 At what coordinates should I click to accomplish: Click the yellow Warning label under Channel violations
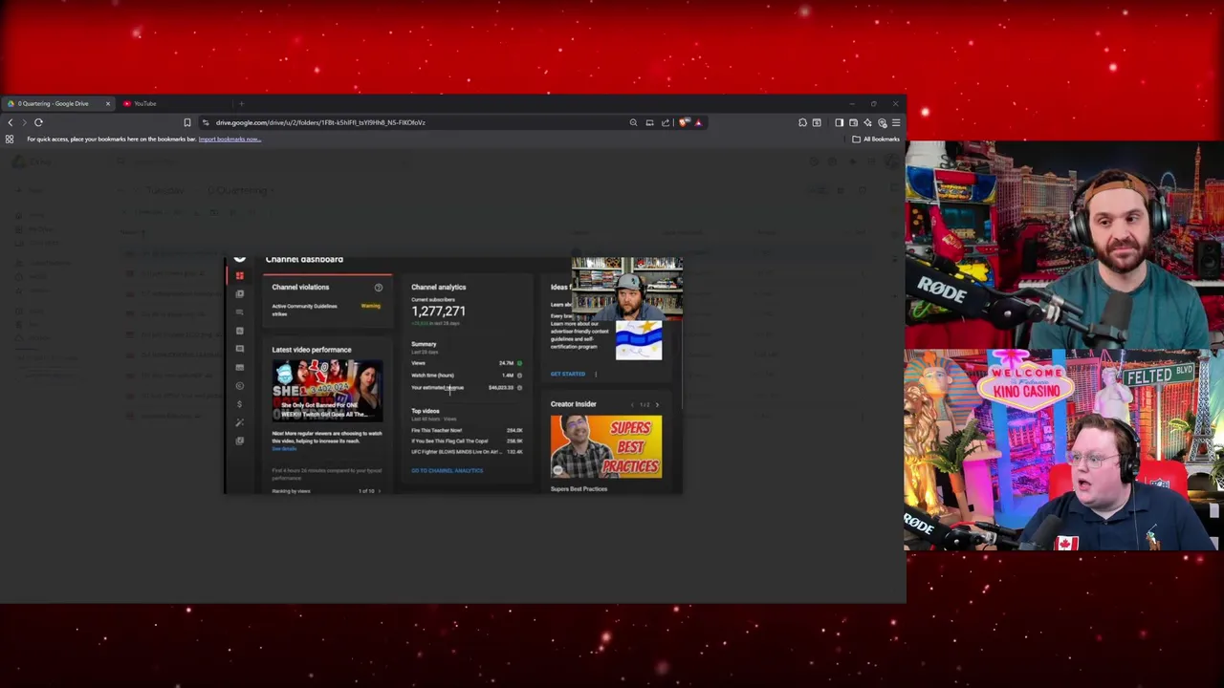370,306
